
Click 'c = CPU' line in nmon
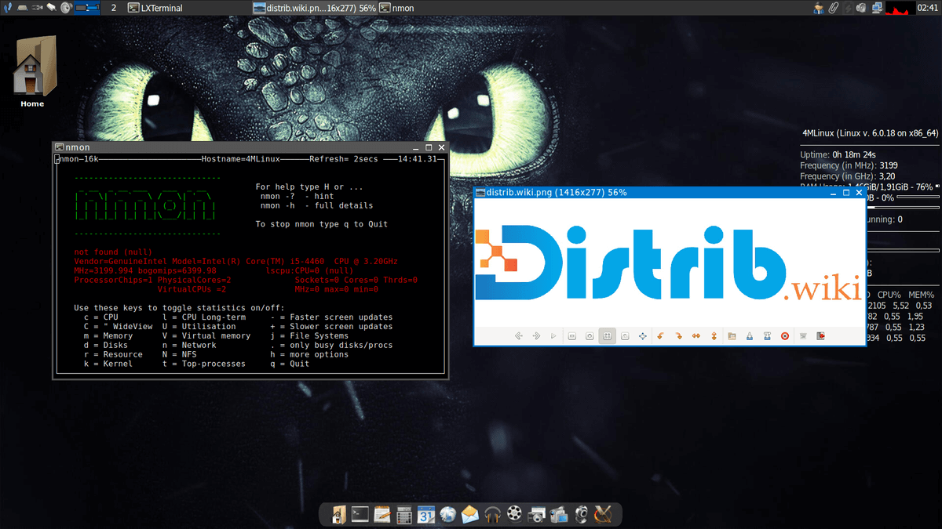(100, 317)
